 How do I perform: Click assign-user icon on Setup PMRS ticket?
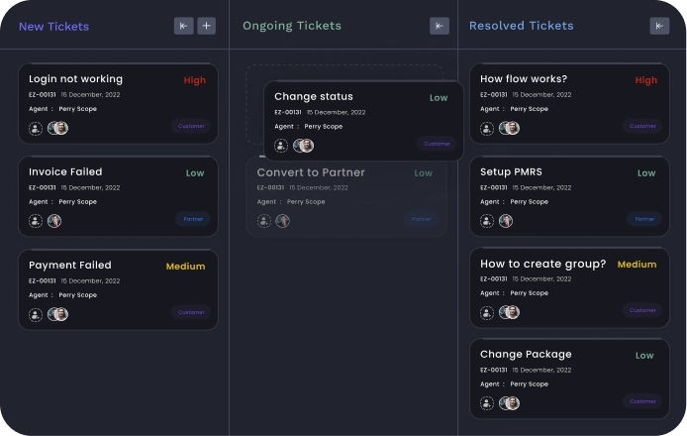pyautogui.click(x=487, y=221)
